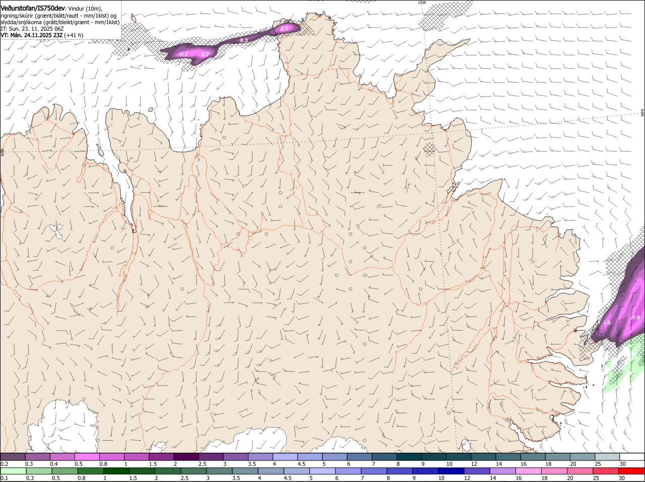The width and height of the screenshot is (645, 482).
Task: Click the 'VT: Mán. 24.11.2025 23Z (+41 h)' line
Action: click(42, 35)
